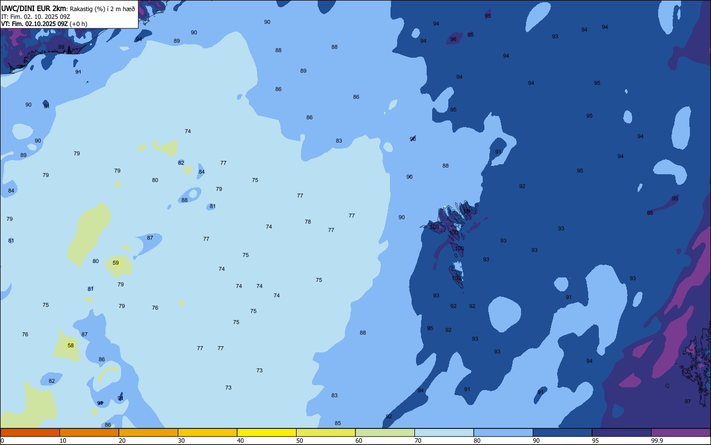Click the '58' humidity value on the map
The image size is (711, 445).
click(71, 346)
